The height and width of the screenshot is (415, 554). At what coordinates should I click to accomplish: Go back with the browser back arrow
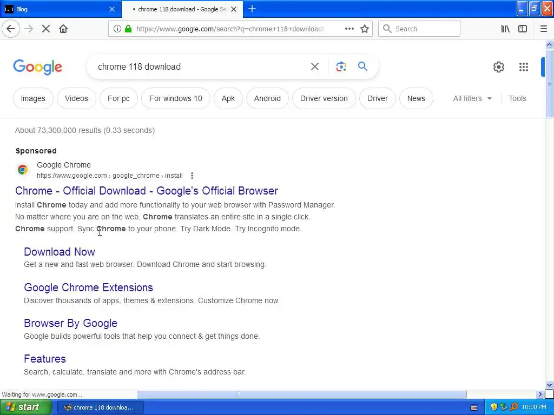click(11, 29)
